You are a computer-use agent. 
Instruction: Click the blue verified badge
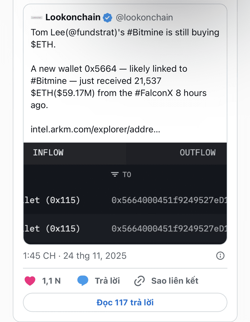[107, 18]
